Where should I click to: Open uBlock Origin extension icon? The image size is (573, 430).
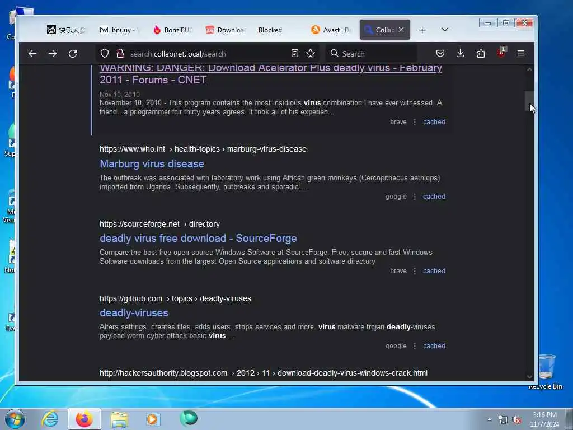501,52
